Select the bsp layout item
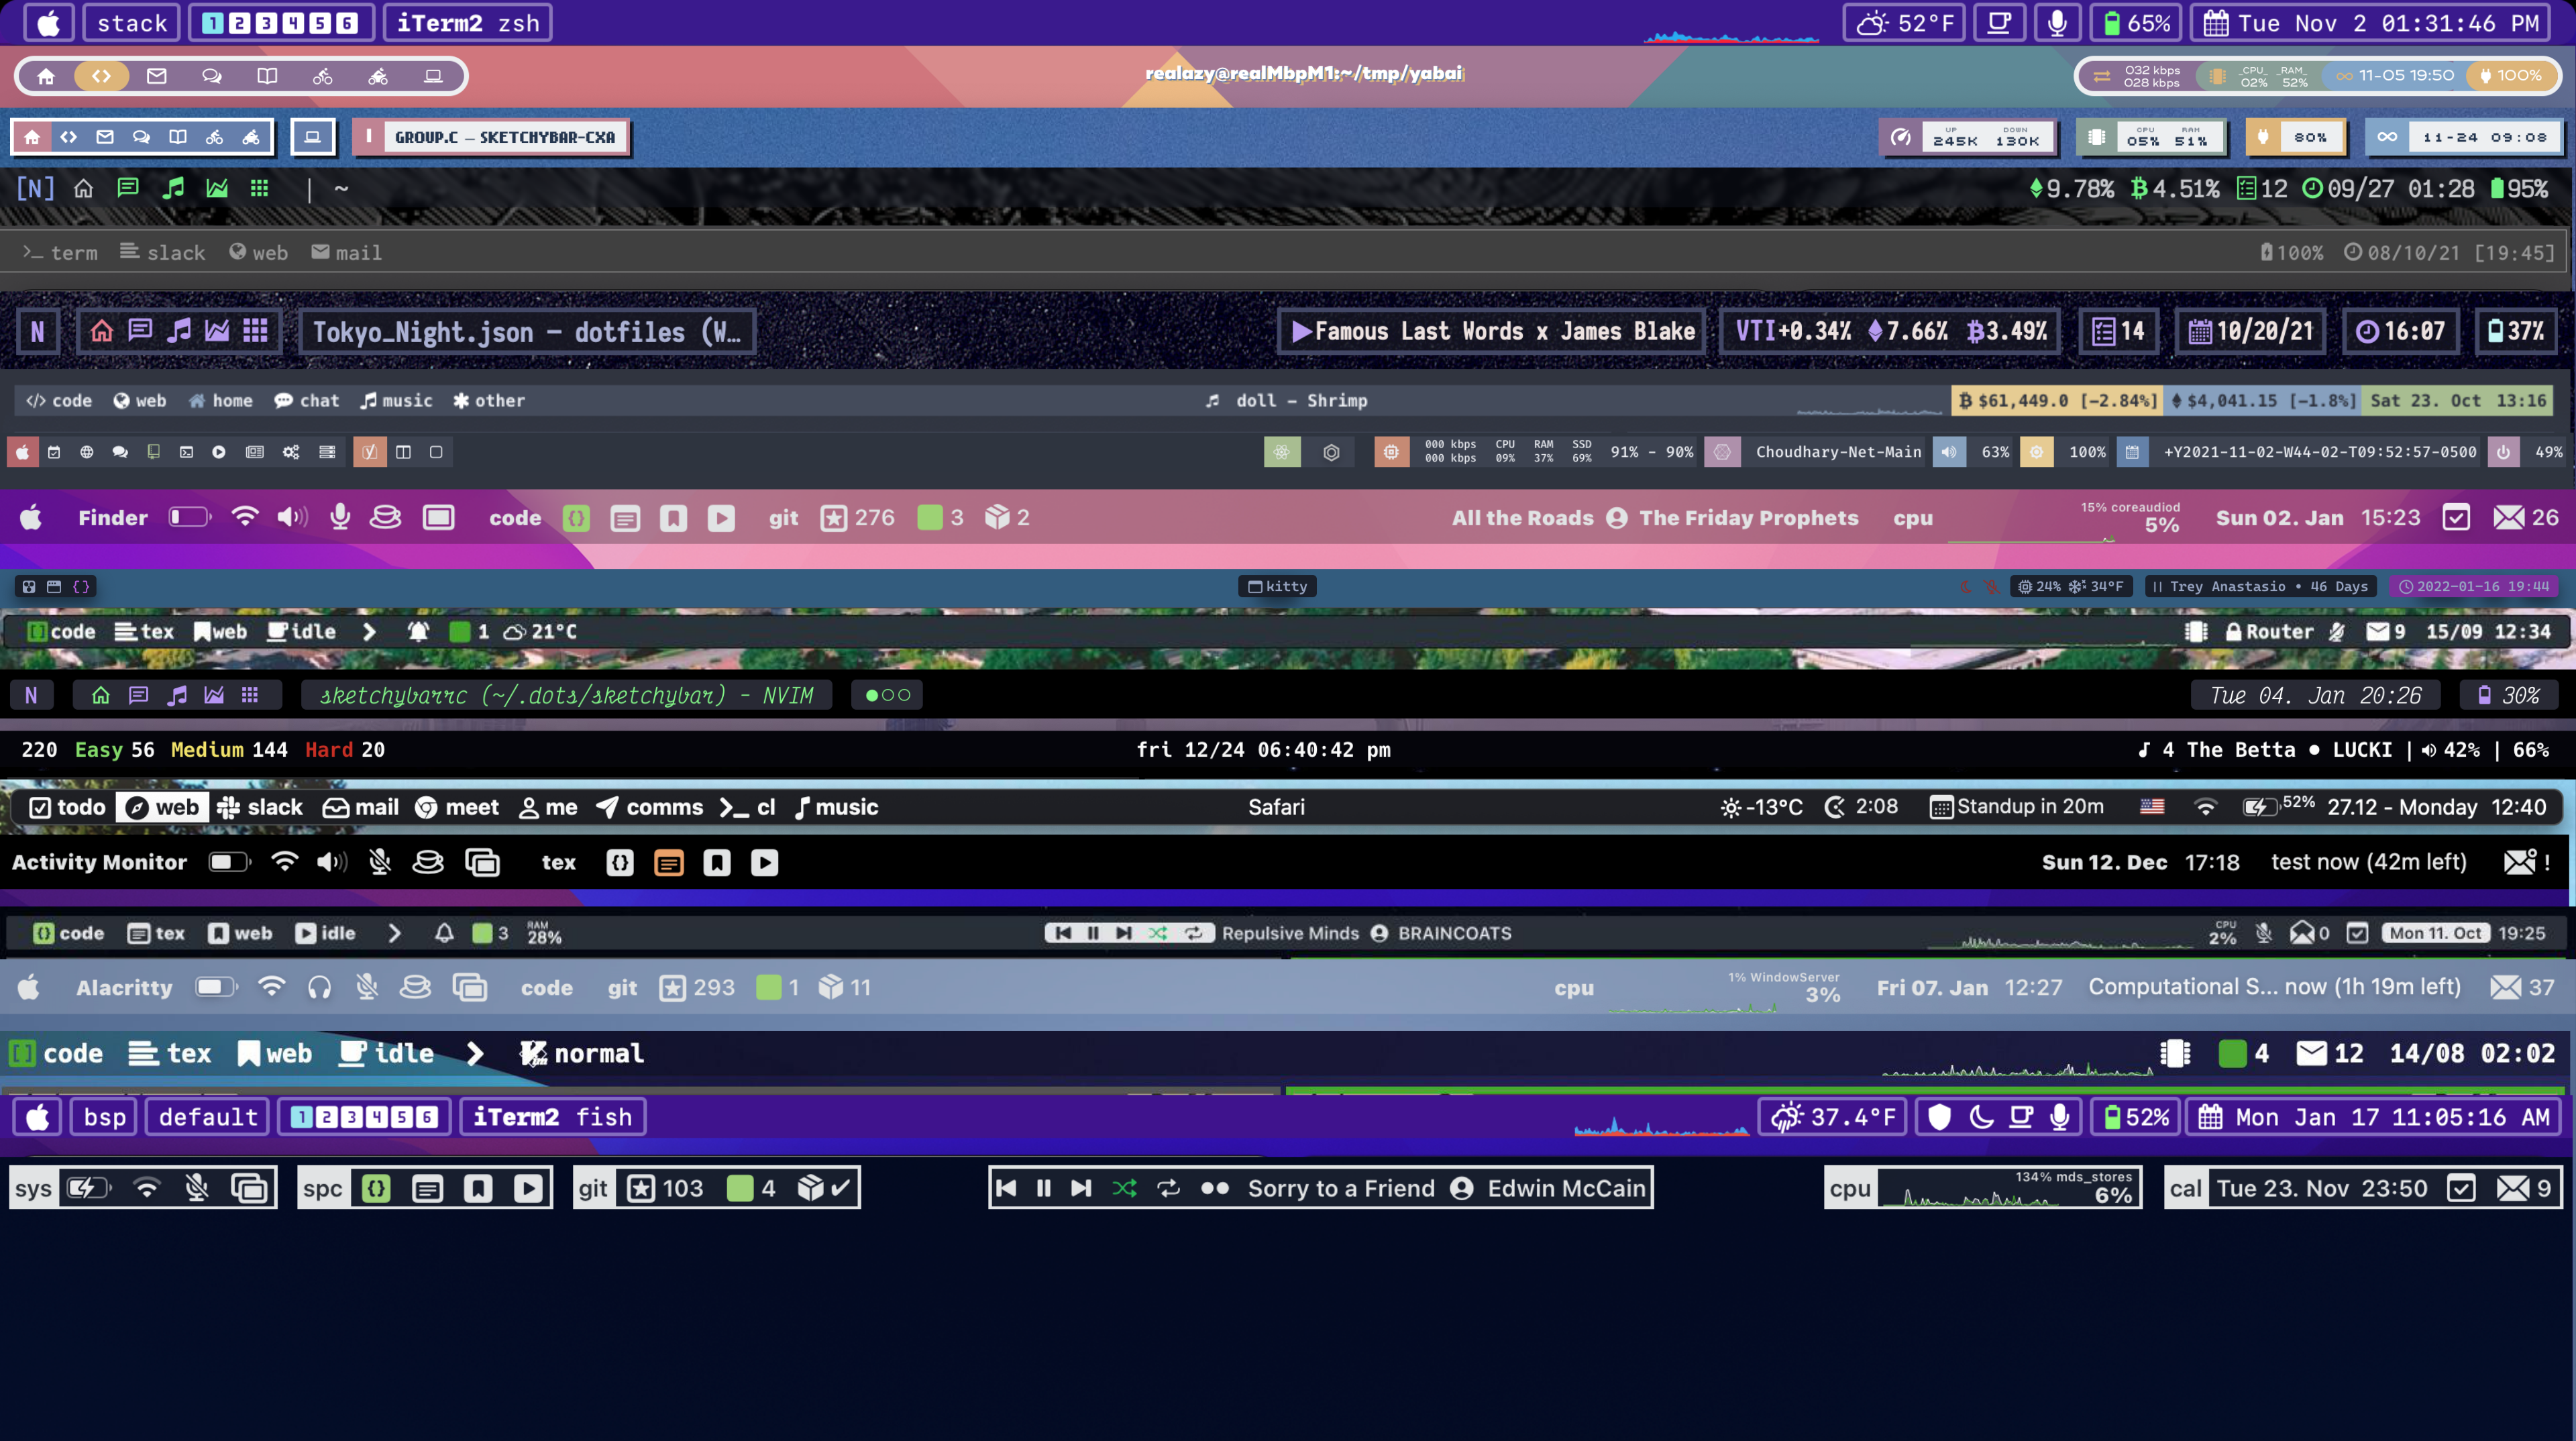This screenshot has height=1441, width=2576. (105, 1117)
